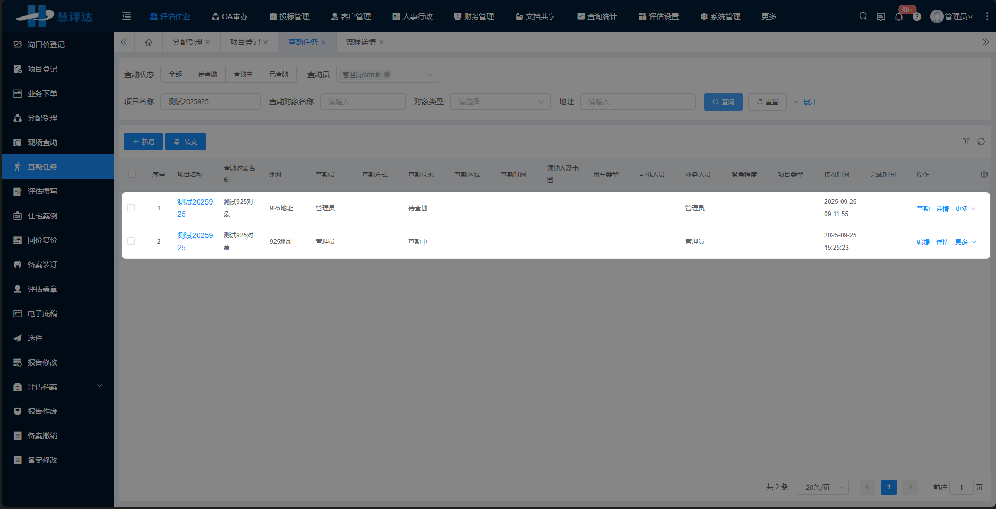Select the 现场查勘 sidebar icon

pos(17,142)
